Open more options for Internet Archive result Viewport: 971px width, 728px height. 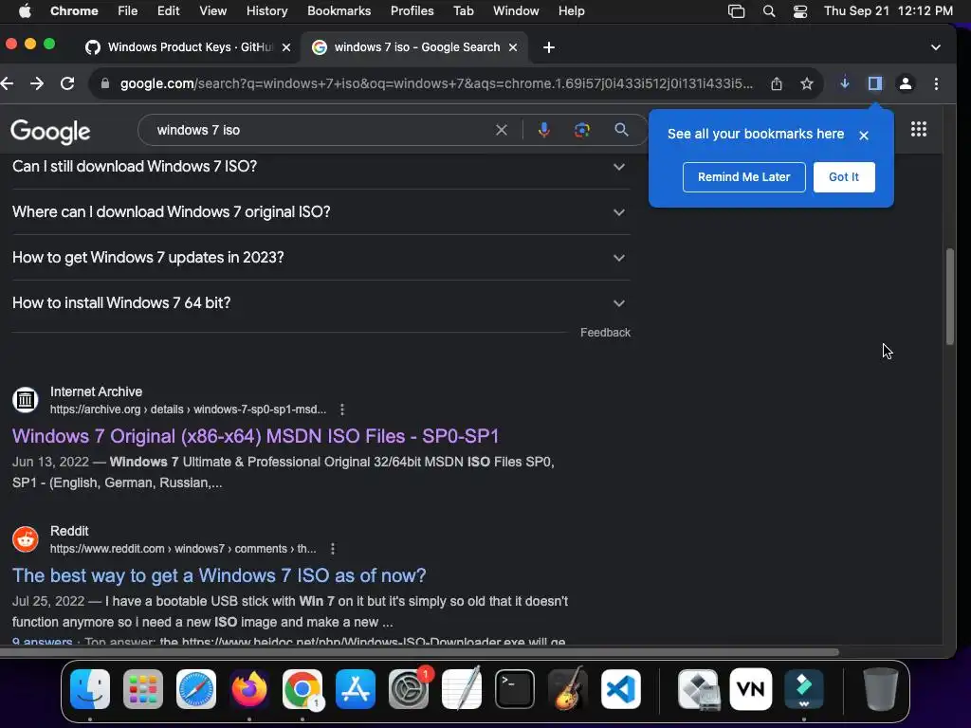coord(342,409)
